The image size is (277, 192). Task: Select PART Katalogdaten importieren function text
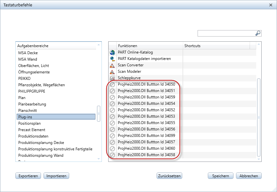point(144,59)
